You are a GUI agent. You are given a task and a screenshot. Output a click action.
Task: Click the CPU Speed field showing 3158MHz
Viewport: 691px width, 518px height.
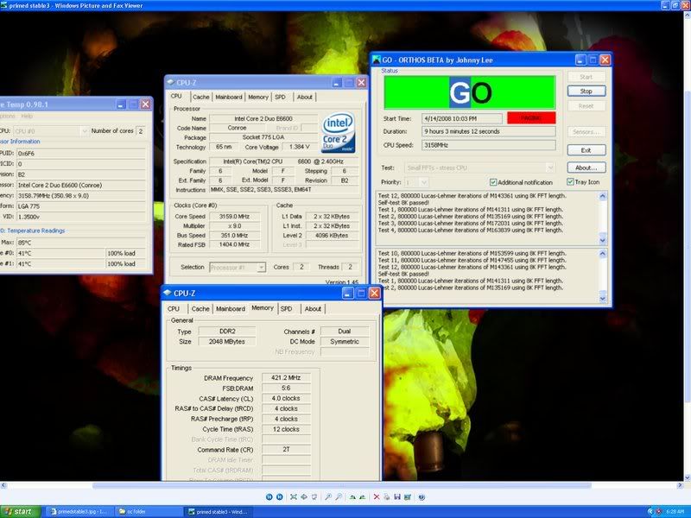click(x=488, y=145)
